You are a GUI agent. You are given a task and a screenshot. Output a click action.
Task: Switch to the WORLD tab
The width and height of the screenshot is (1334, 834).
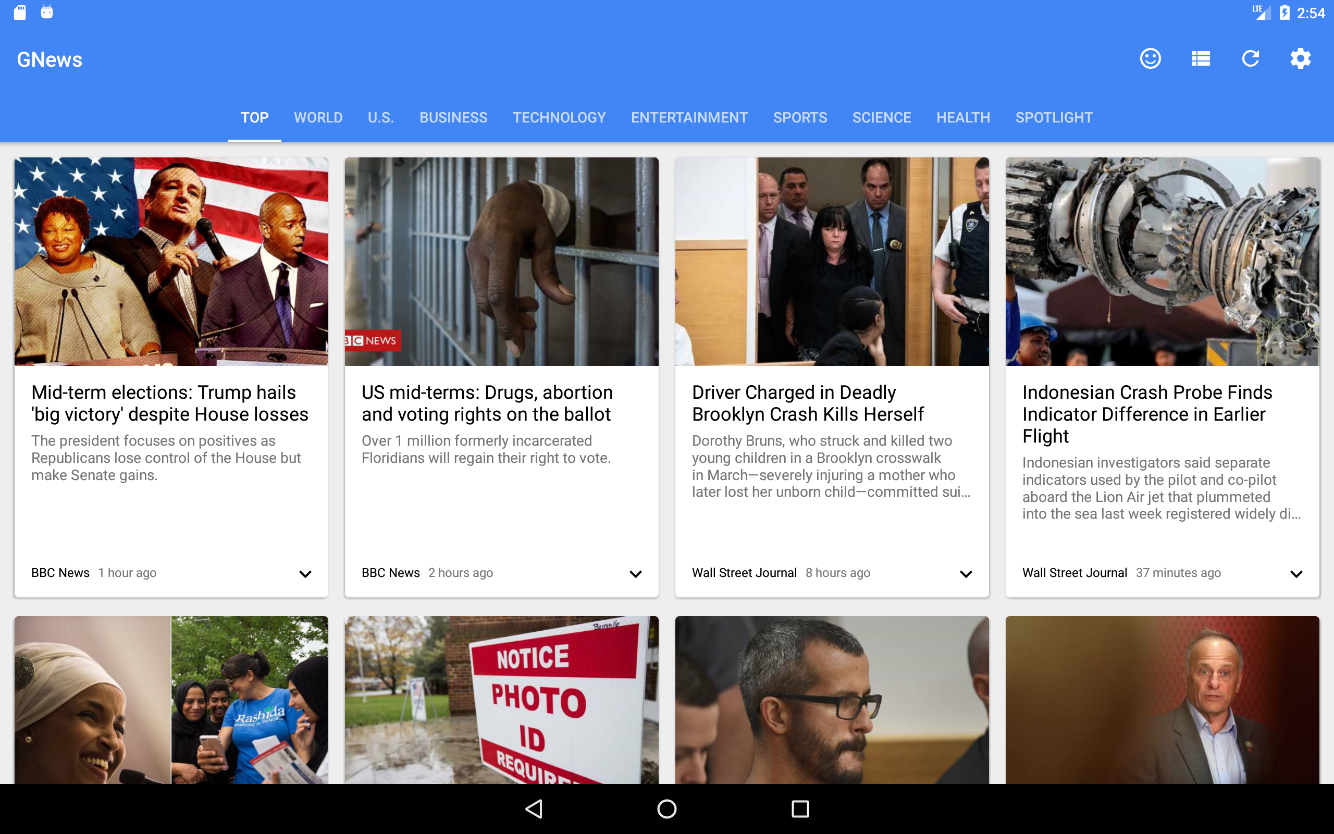(318, 117)
